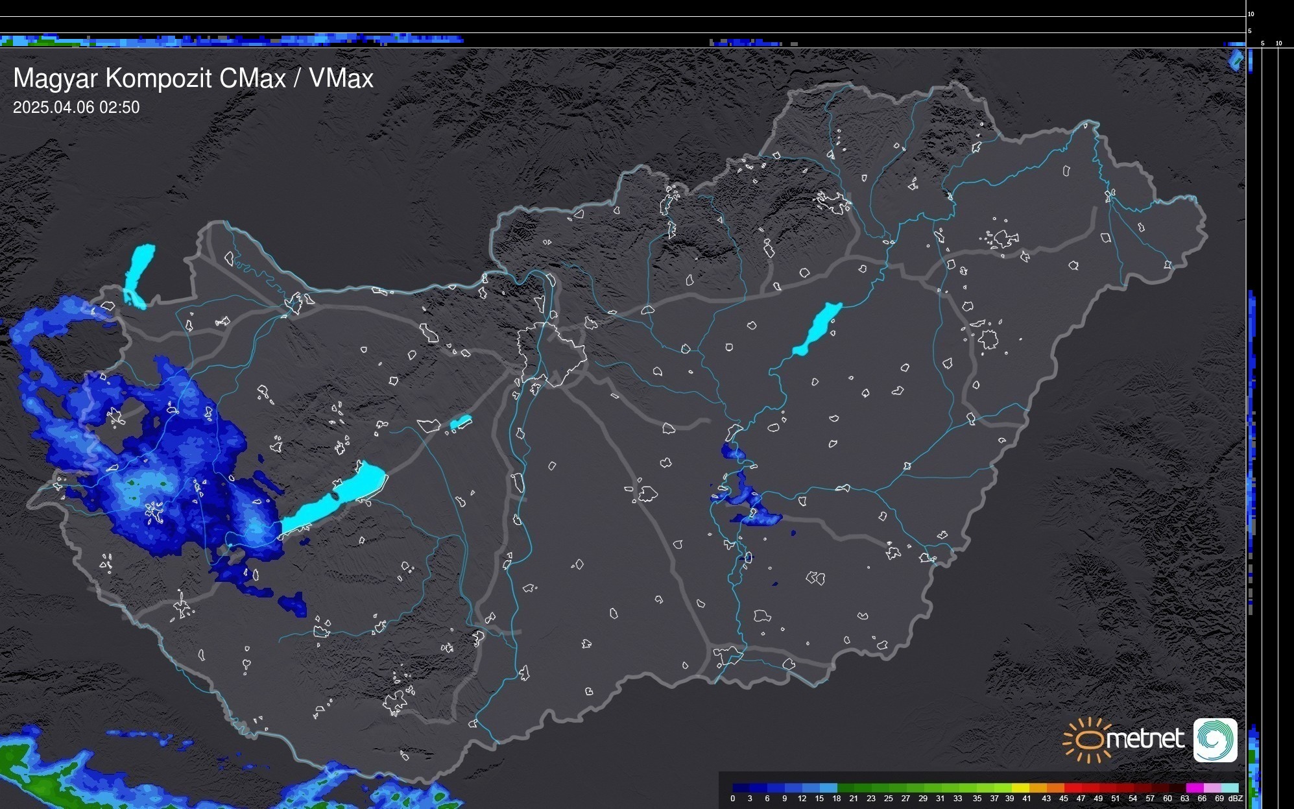Click the metnet text wordmark
This screenshot has width=1294, height=809.
[1145, 740]
